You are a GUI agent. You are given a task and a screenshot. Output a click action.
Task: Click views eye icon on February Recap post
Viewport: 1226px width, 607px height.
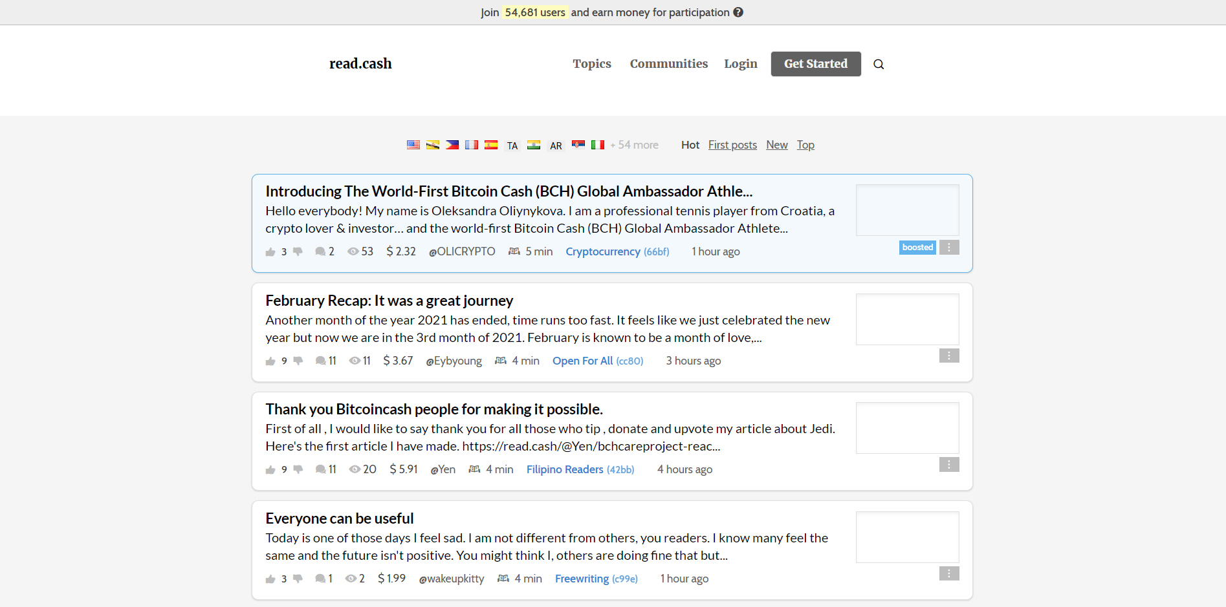pos(355,361)
